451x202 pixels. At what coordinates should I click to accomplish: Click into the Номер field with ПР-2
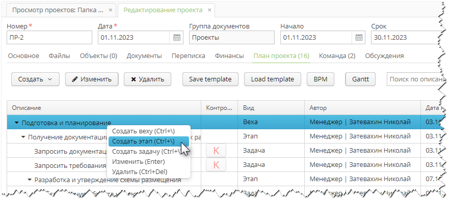click(49, 37)
